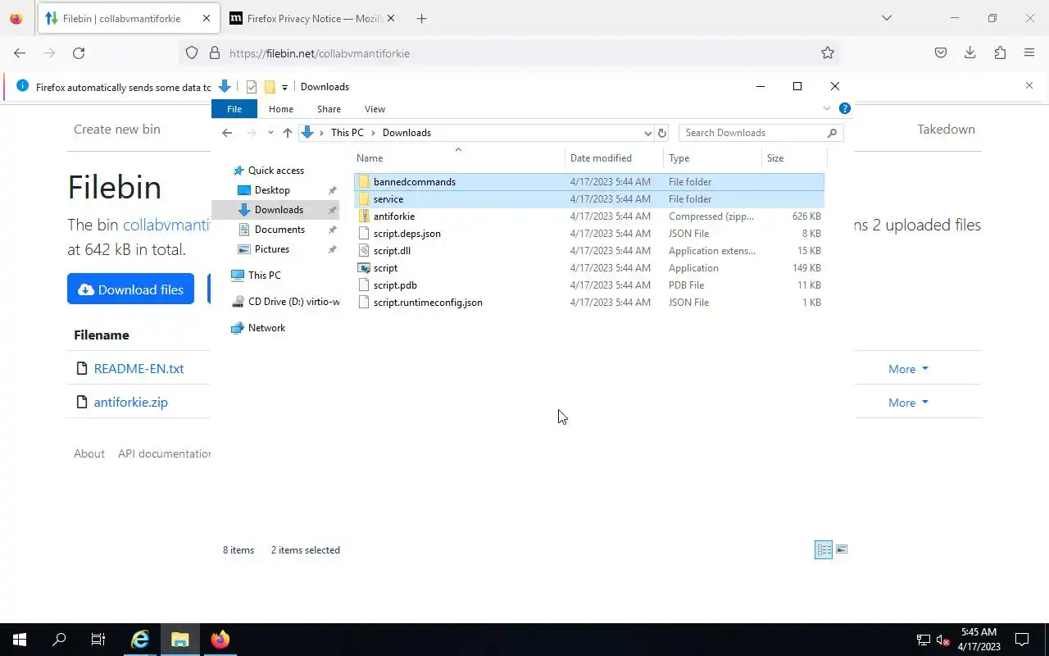Select script.runtimeconfig.json file
This screenshot has height=656, width=1049.
pyautogui.click(x=588, y=303)
